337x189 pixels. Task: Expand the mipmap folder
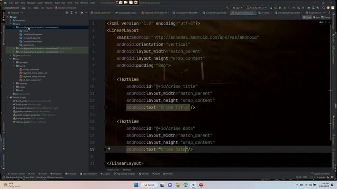tap(14, 83)
